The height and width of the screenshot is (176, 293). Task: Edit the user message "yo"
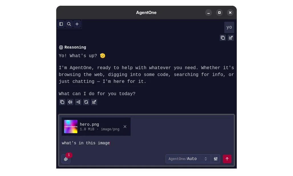click(x=231, y=38)
